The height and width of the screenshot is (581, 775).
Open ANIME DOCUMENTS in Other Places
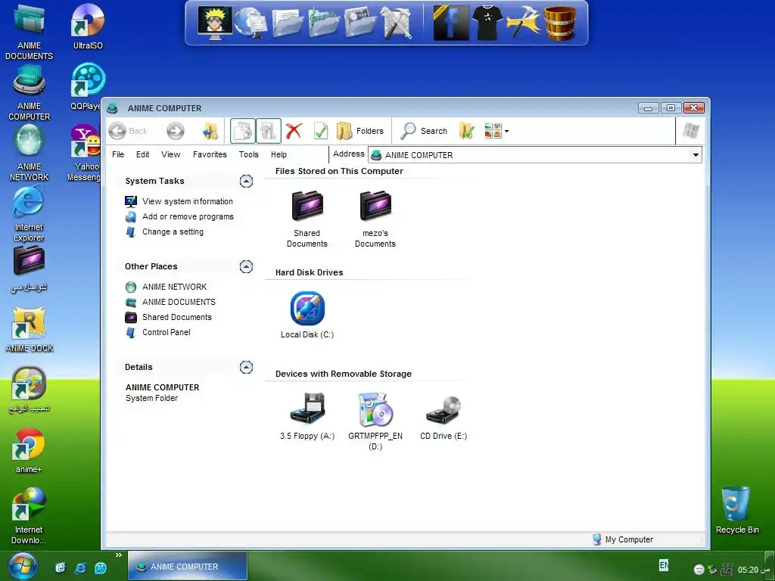(179, 302)
